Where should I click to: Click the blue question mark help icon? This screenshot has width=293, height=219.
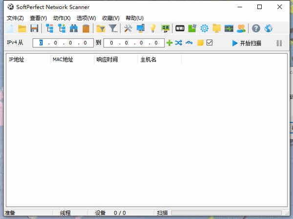(256, 29)
